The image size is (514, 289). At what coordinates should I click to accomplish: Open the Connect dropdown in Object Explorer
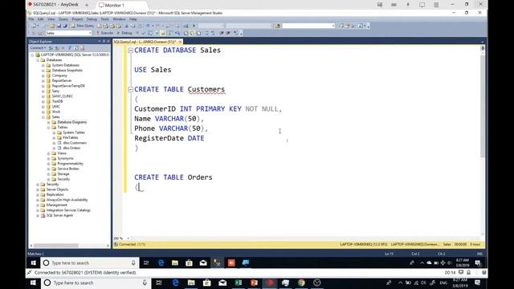38,48
